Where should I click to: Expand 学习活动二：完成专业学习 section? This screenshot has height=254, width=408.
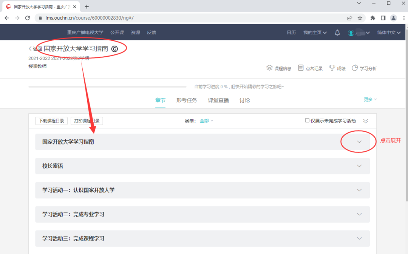tap(359, 214)
